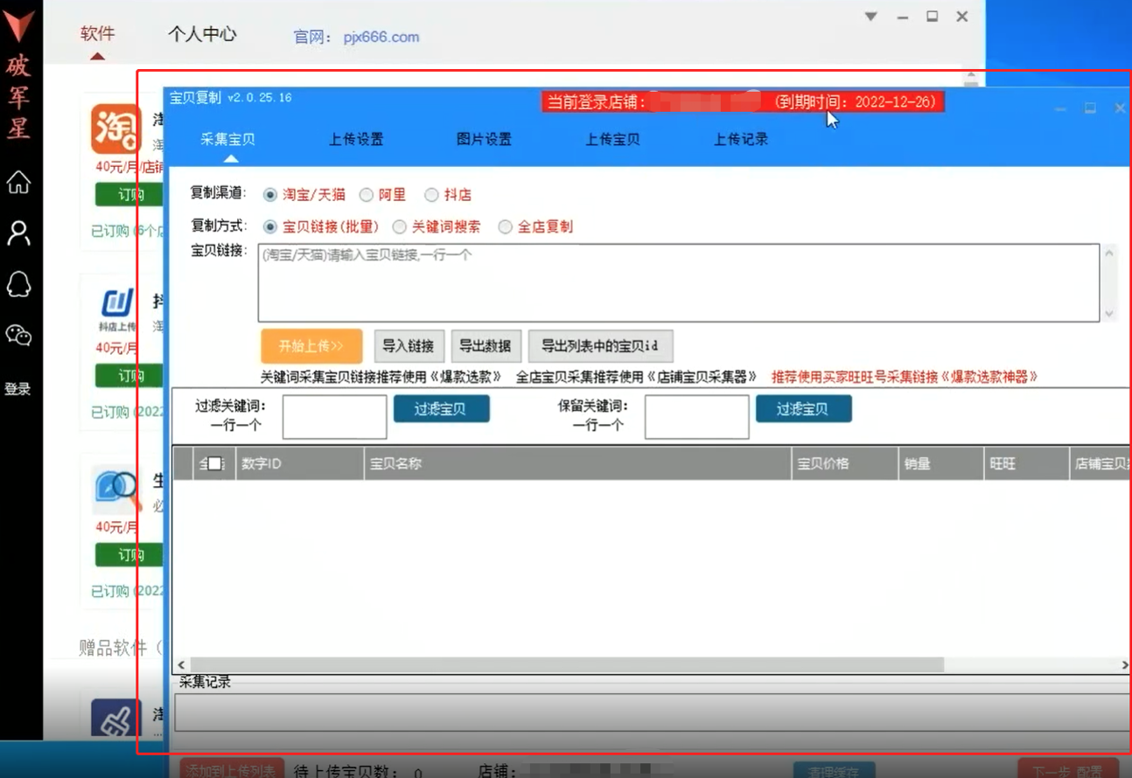Click the 销量 column header
This screenshot has width=1132, height=778.
coord(941,464)
